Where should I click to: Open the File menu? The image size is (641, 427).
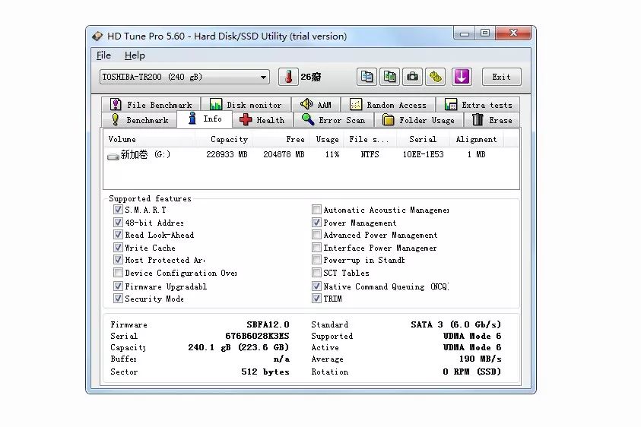click(x=103, y=55)
